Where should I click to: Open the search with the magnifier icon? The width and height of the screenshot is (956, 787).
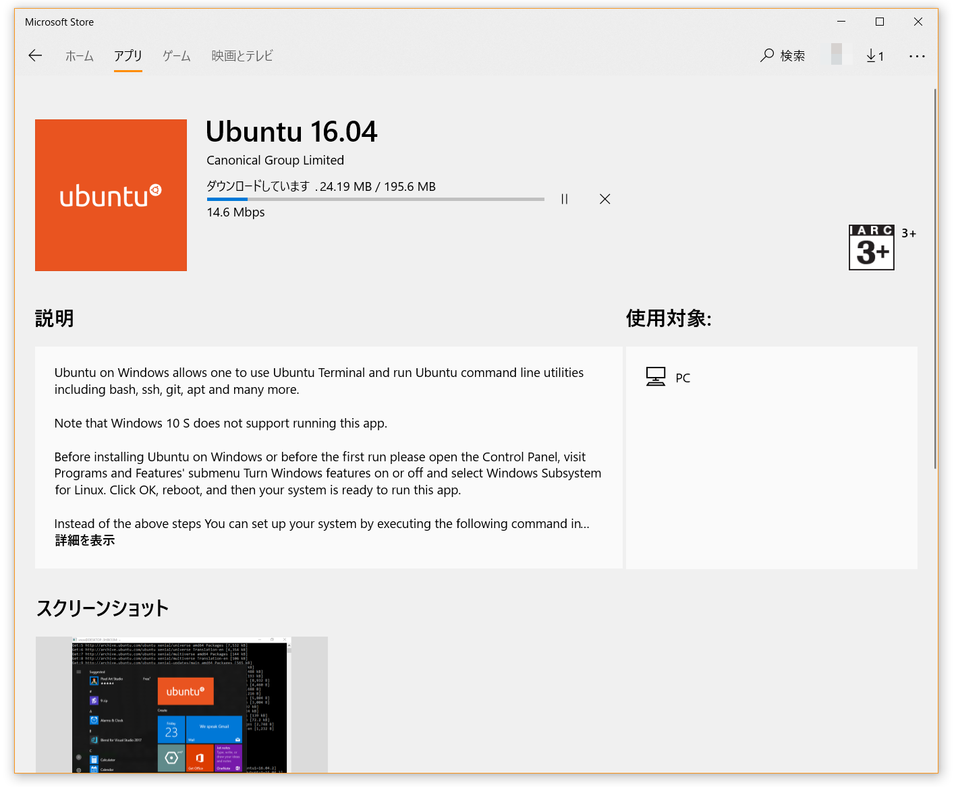783,55
